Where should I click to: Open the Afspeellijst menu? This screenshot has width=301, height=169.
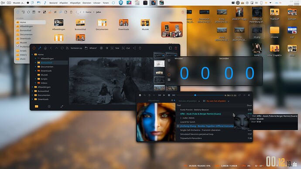75,3
